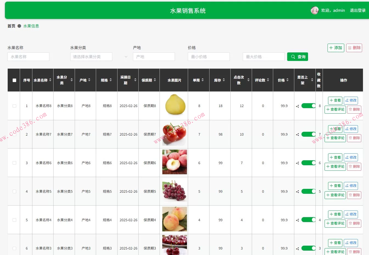Click the plus icon on row 3's 查看评论 button
Image resolution: width=369 pixels, height=255 pixels.
(328, 167)
